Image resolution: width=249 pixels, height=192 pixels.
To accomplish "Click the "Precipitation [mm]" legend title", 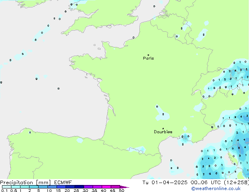I will pos(26,183).
